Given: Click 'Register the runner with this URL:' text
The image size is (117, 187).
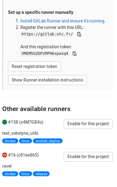Looking at the screenshot, I should [52, 27].
